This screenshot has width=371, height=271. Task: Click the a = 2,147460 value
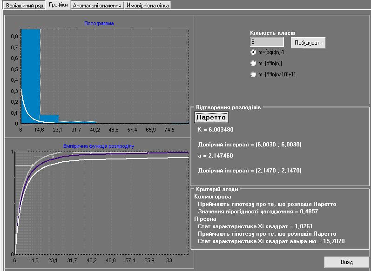pos(216,156)
